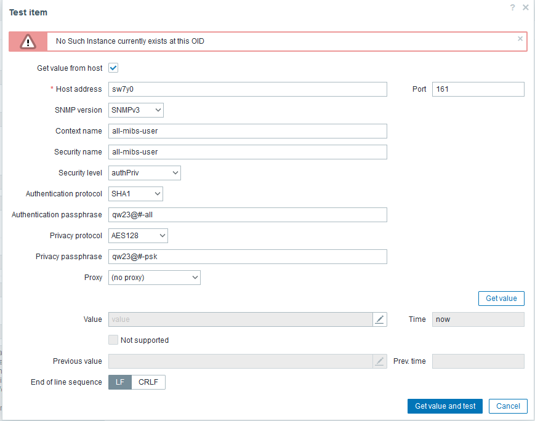Click the pencil icon beside Value field

point(380,319)
